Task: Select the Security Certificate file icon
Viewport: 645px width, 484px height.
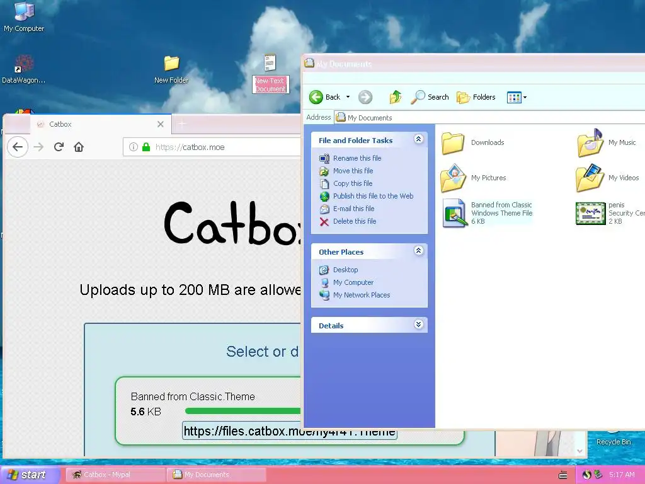Action: pos(590,213)
